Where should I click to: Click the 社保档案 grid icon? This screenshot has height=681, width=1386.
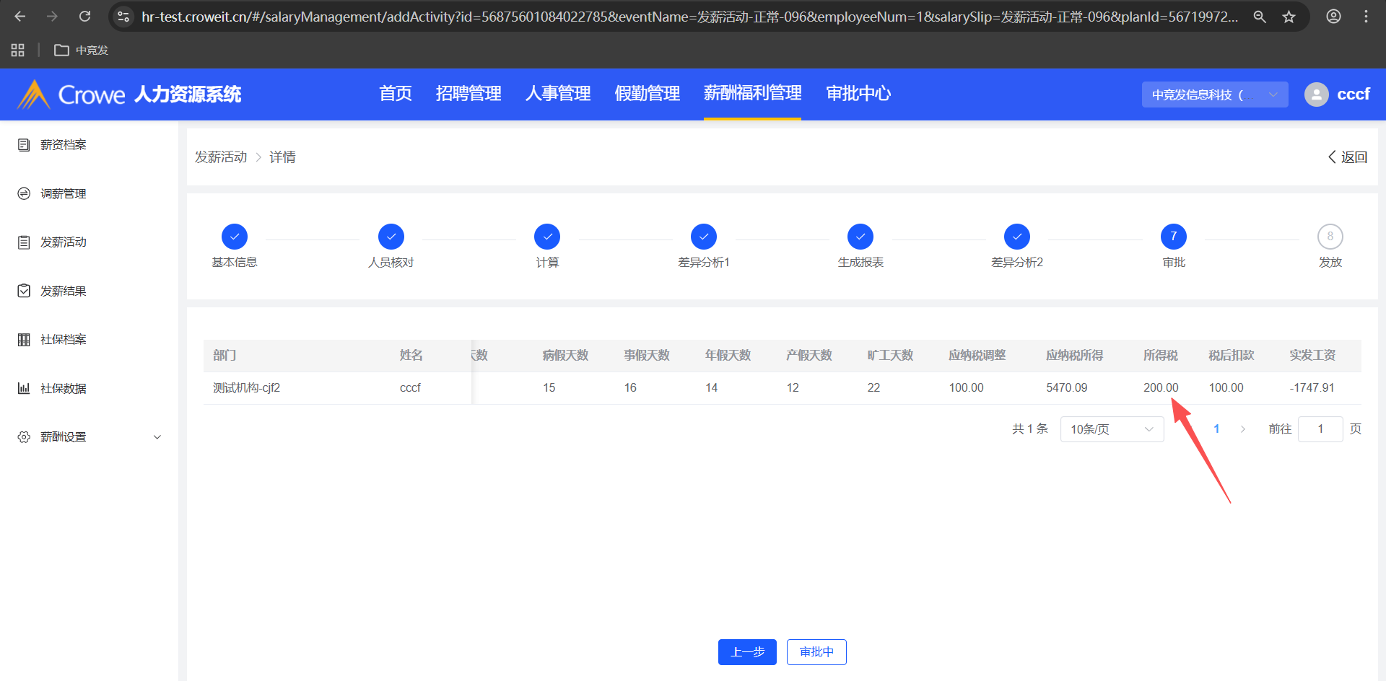pos(24,340)
